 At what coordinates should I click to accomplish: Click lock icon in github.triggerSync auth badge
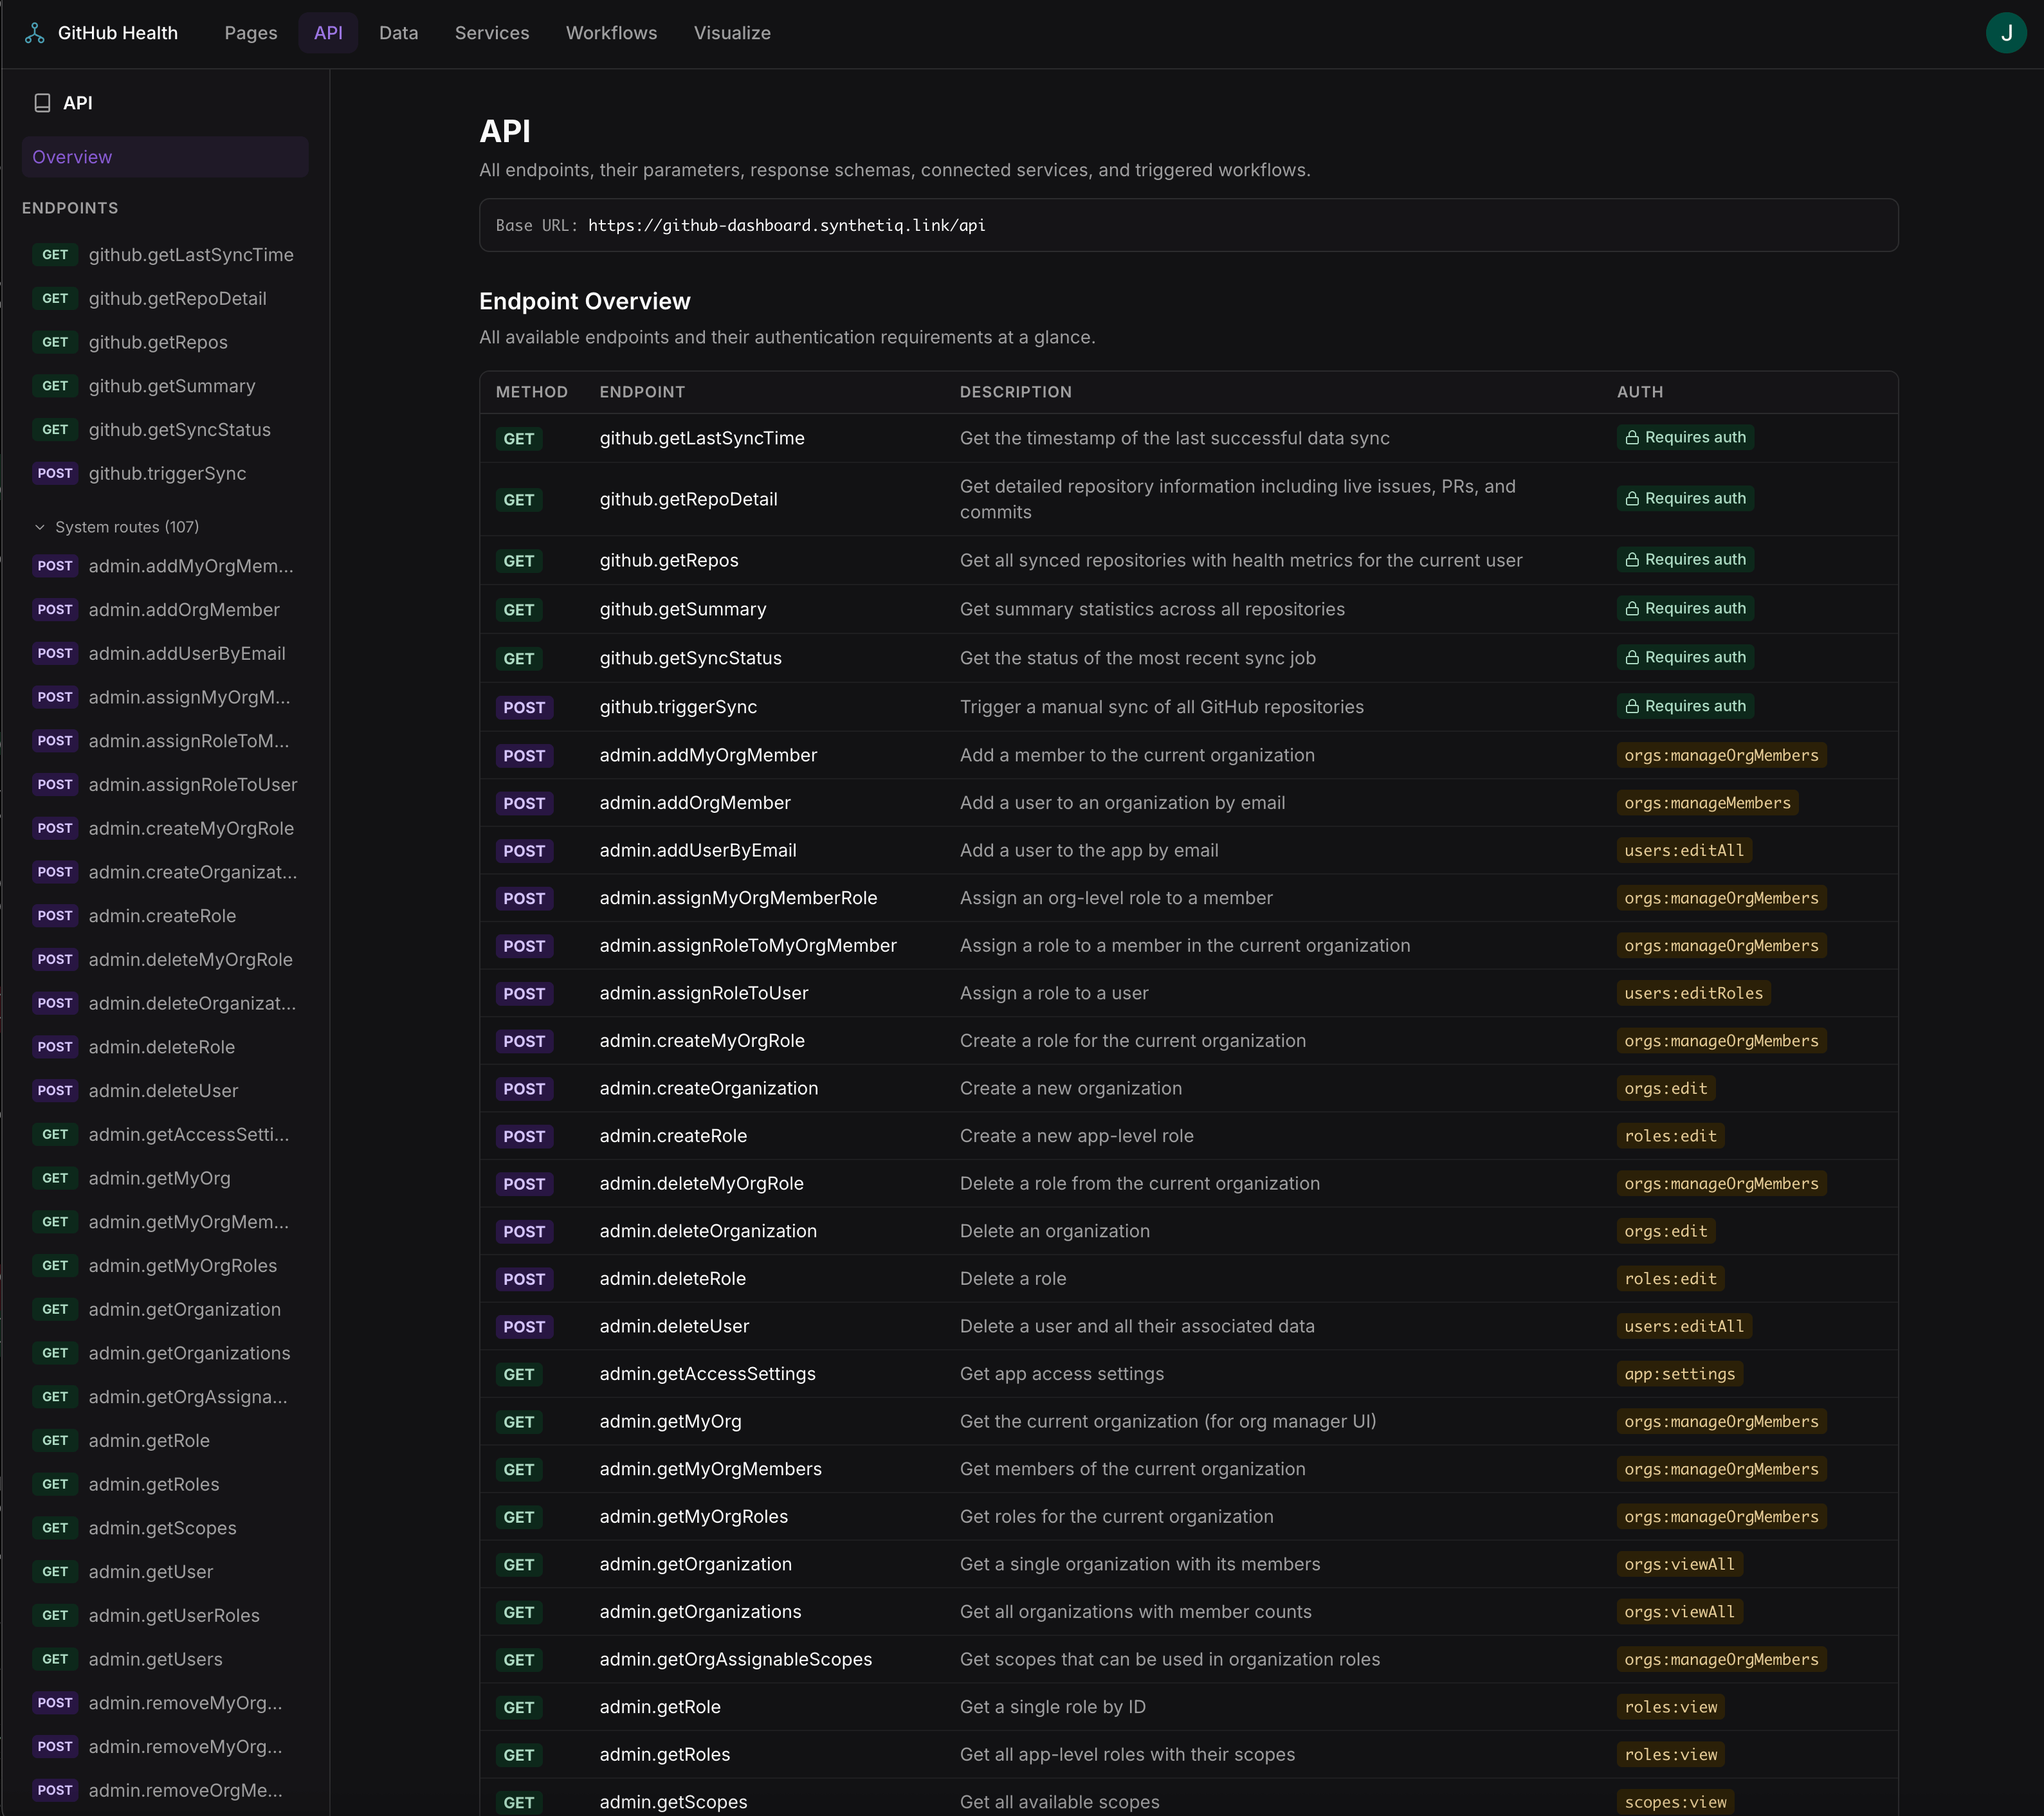point(1632,707)
